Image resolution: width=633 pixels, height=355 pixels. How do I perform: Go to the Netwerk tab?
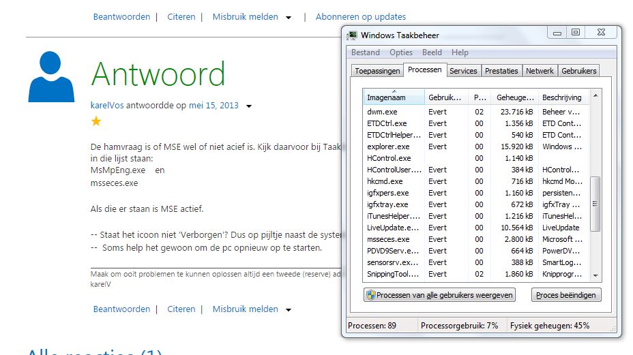pyautogui.click(x=540, y=71)
